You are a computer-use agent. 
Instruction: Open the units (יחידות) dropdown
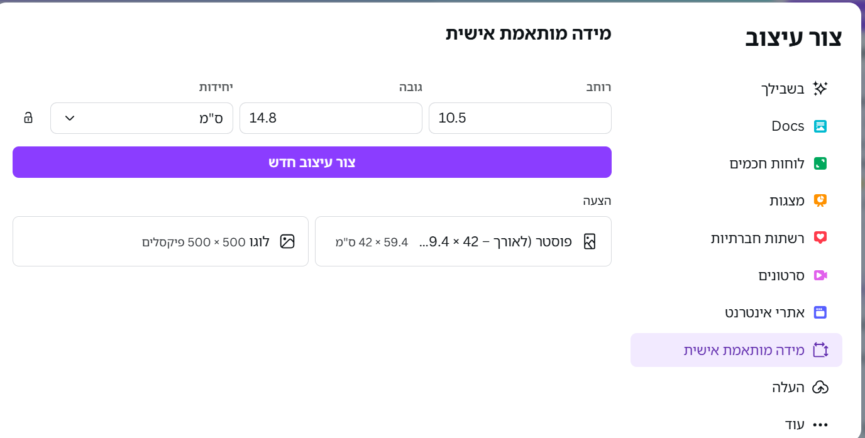(x=141, y=118)
